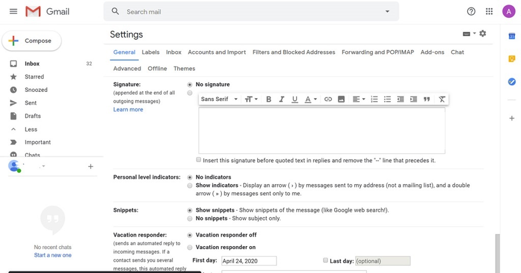Click the Remove formatting icon
The image size is (521, 273).
tap(442, 99)
